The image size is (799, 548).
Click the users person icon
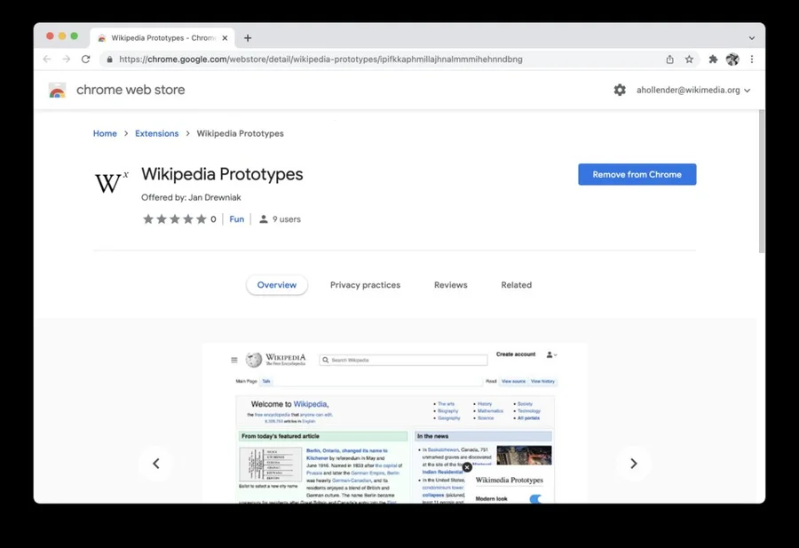pyautogui.click(x=264, y=219)
